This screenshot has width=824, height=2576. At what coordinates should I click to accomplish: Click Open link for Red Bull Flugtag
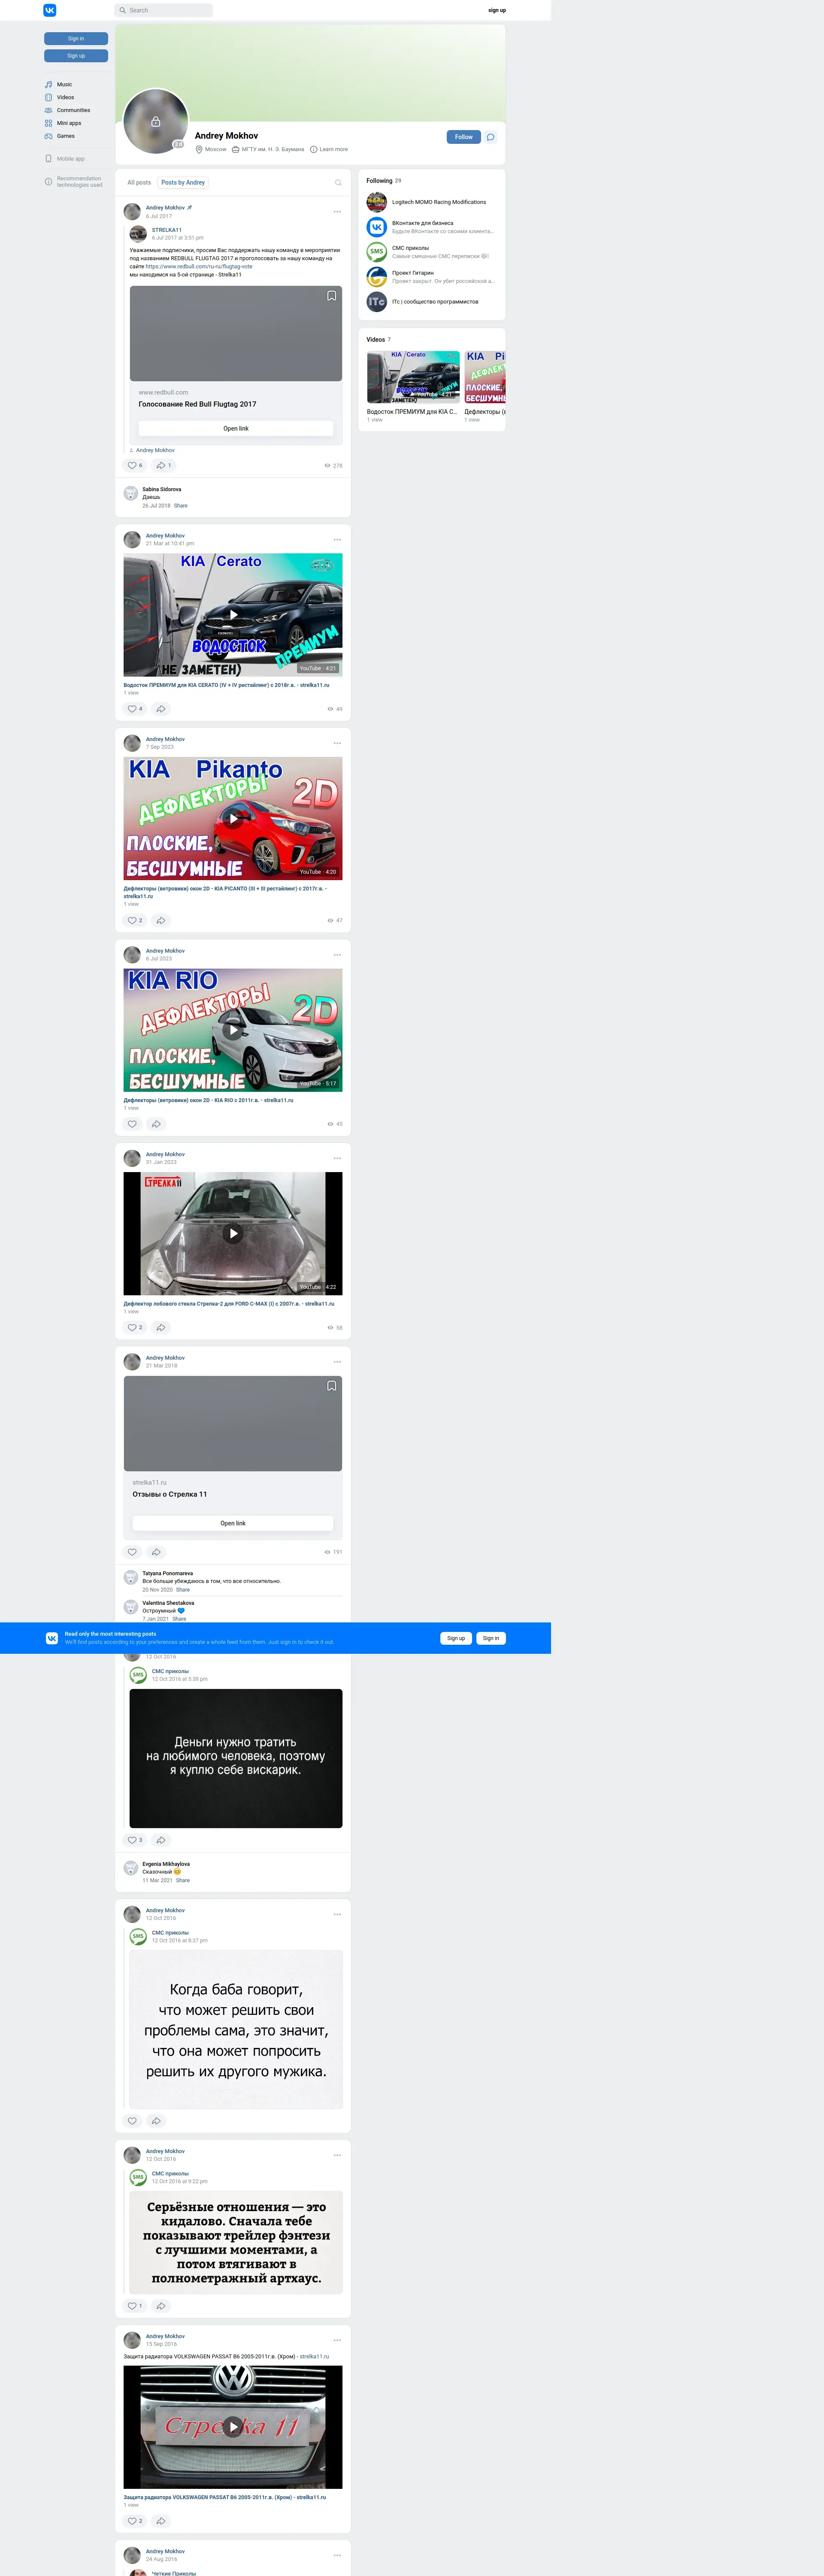[x=236, y=428]
